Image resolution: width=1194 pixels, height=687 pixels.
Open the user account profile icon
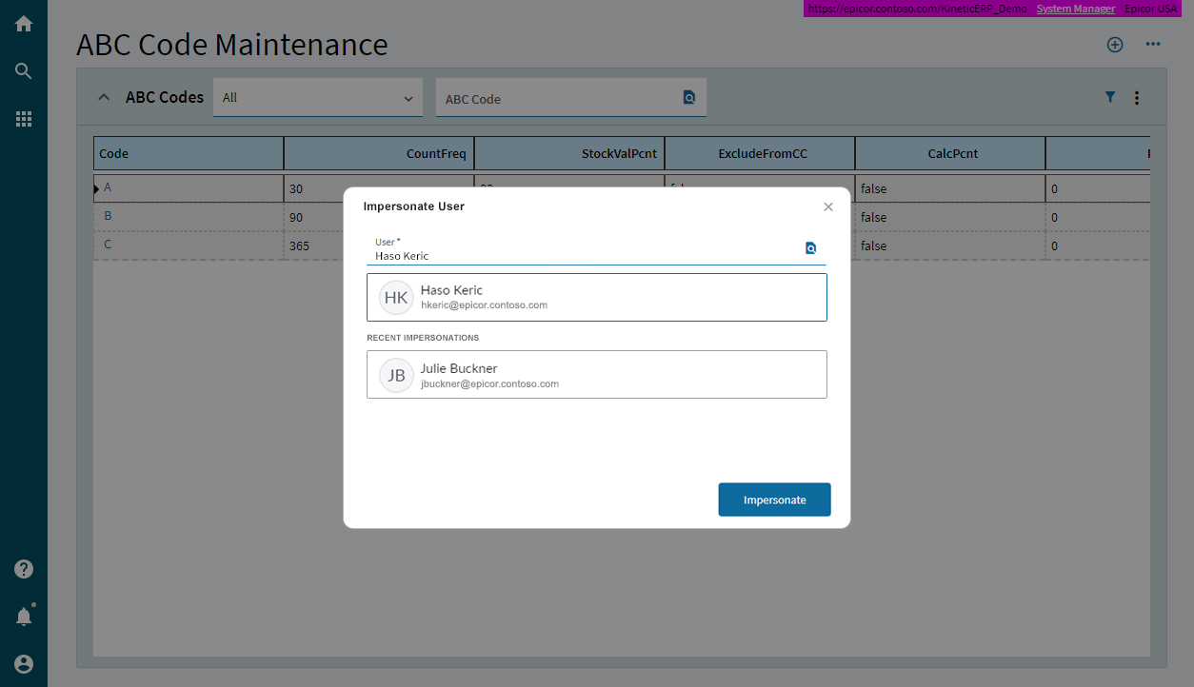tap(24, 664)
